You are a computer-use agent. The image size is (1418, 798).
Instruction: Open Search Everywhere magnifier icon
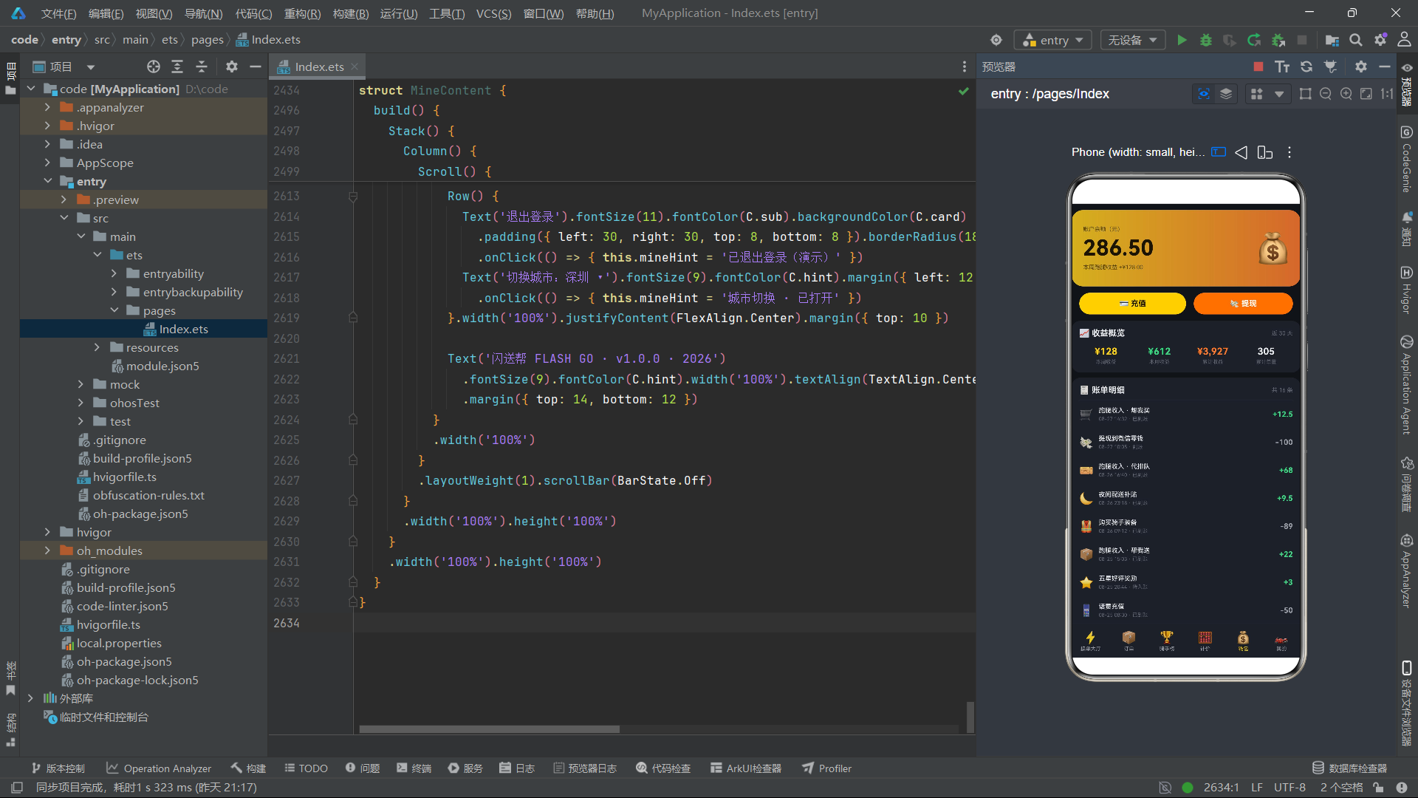coord(1356,40)
